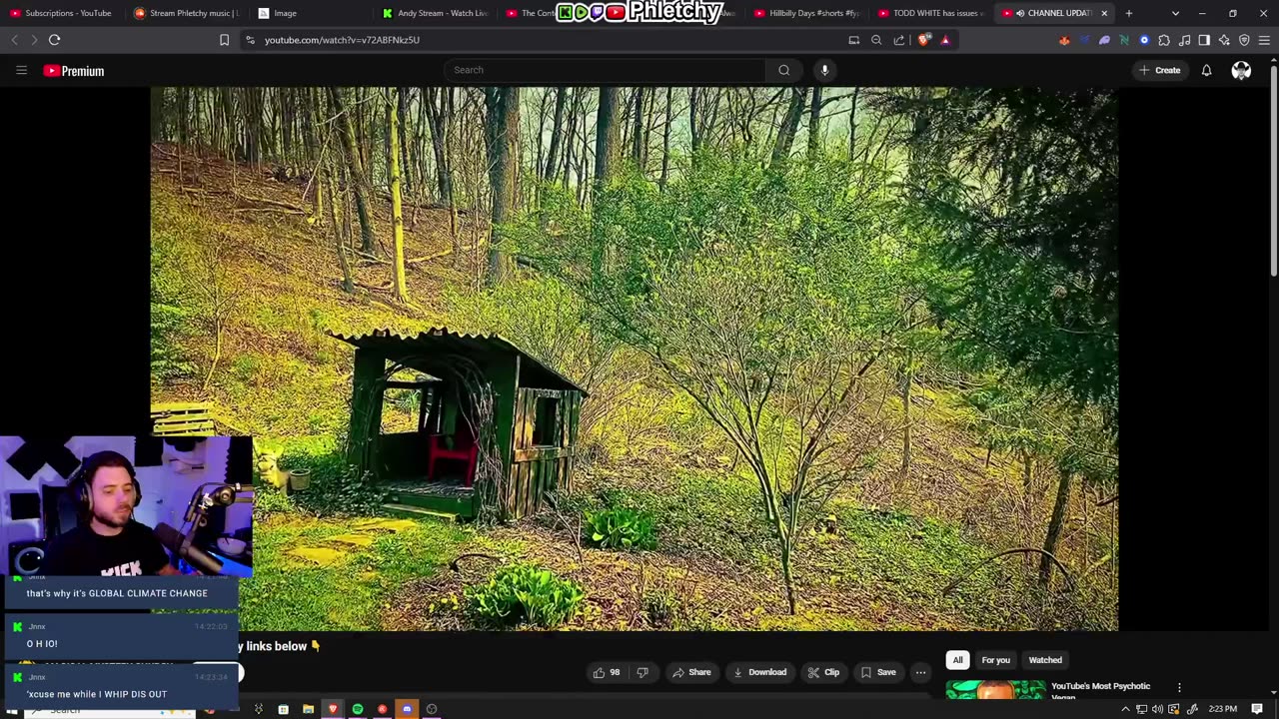Open the YouTube hamburger guide menu
The height and width of the screenshot is (719, 1279).
pos(21,70)
